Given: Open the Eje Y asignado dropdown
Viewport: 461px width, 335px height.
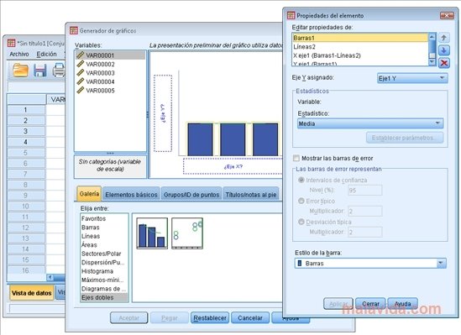Looking at the screenshot, I should click(412, 78).
